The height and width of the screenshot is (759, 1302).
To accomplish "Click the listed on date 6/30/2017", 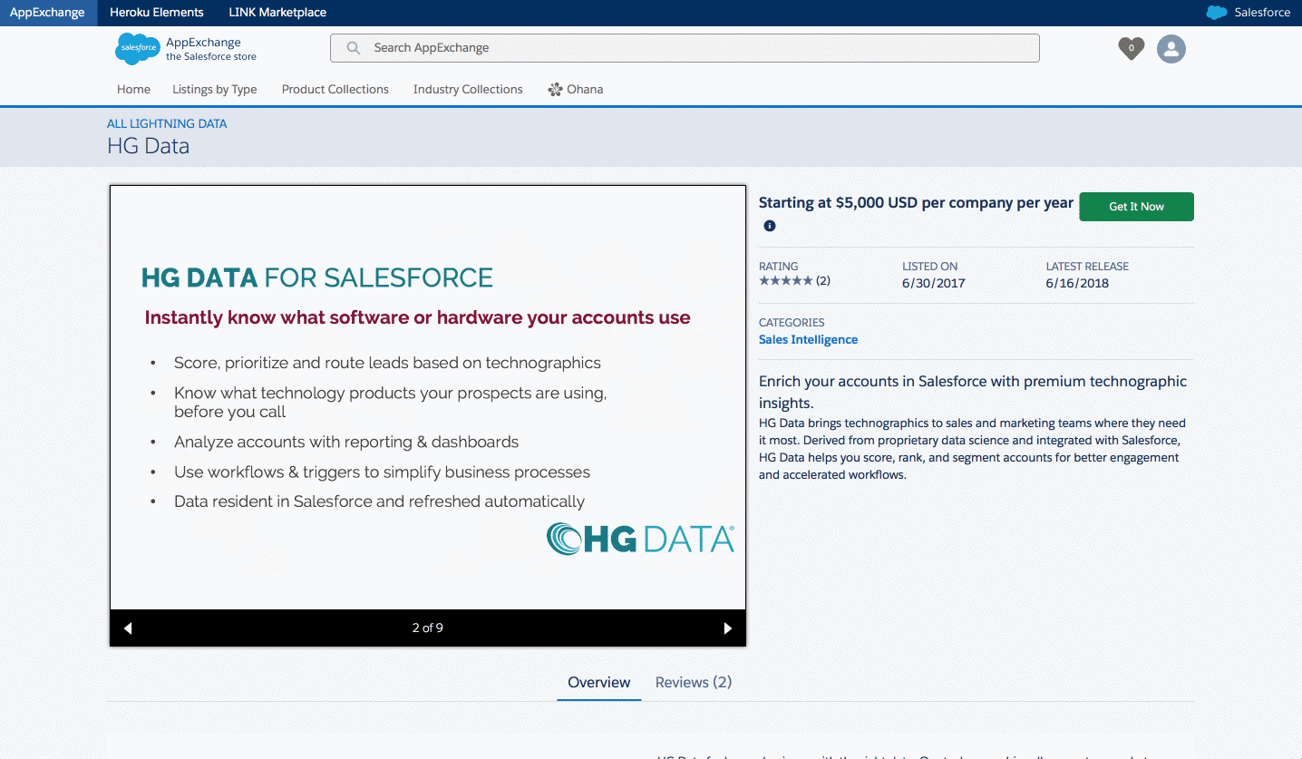I will (934, 283).
